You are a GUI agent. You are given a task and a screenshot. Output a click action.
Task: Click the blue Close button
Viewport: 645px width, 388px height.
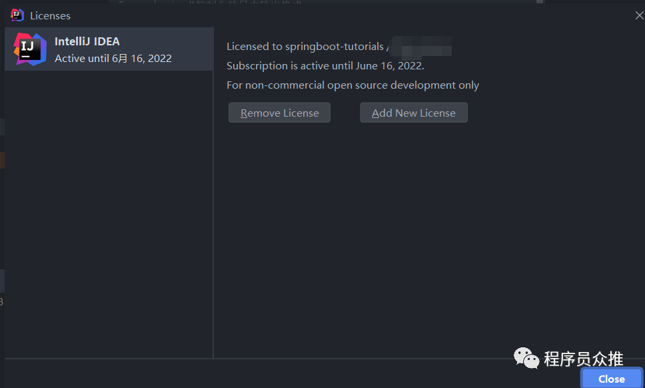611,379
